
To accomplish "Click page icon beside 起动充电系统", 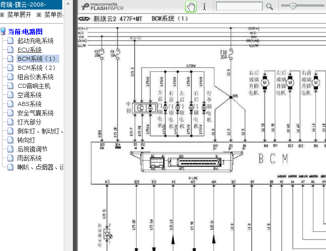I will click(11, 41).
